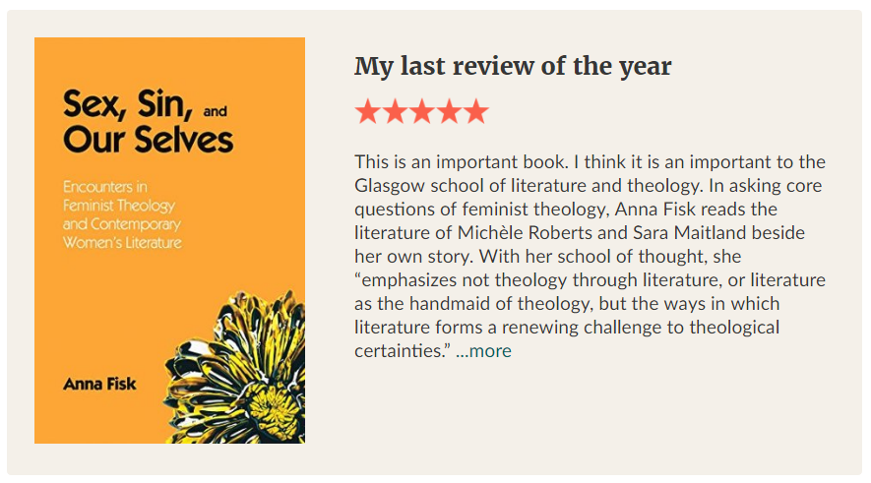The height and width of the screenshot is (483, 871).
Task: Open the 'My last review of the year' heading
Action: point(512,67)
